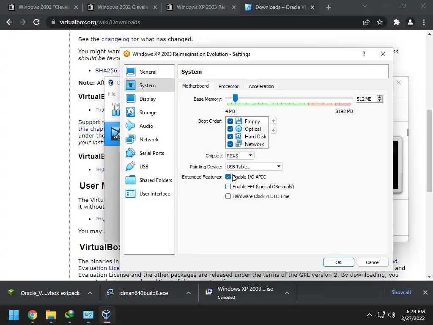Close the downloads bar
433x325 pixels.
(x=425, y=292)
